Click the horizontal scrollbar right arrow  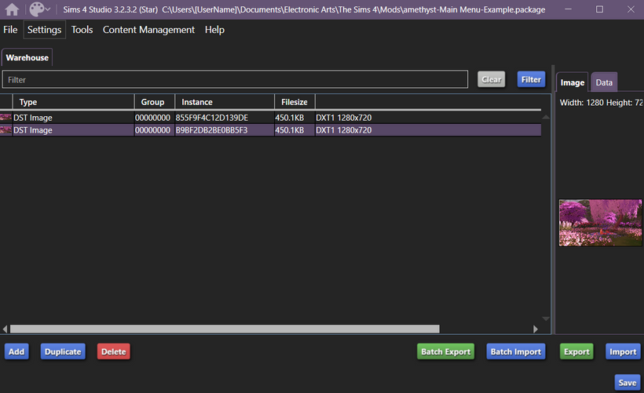click(536, 329)
